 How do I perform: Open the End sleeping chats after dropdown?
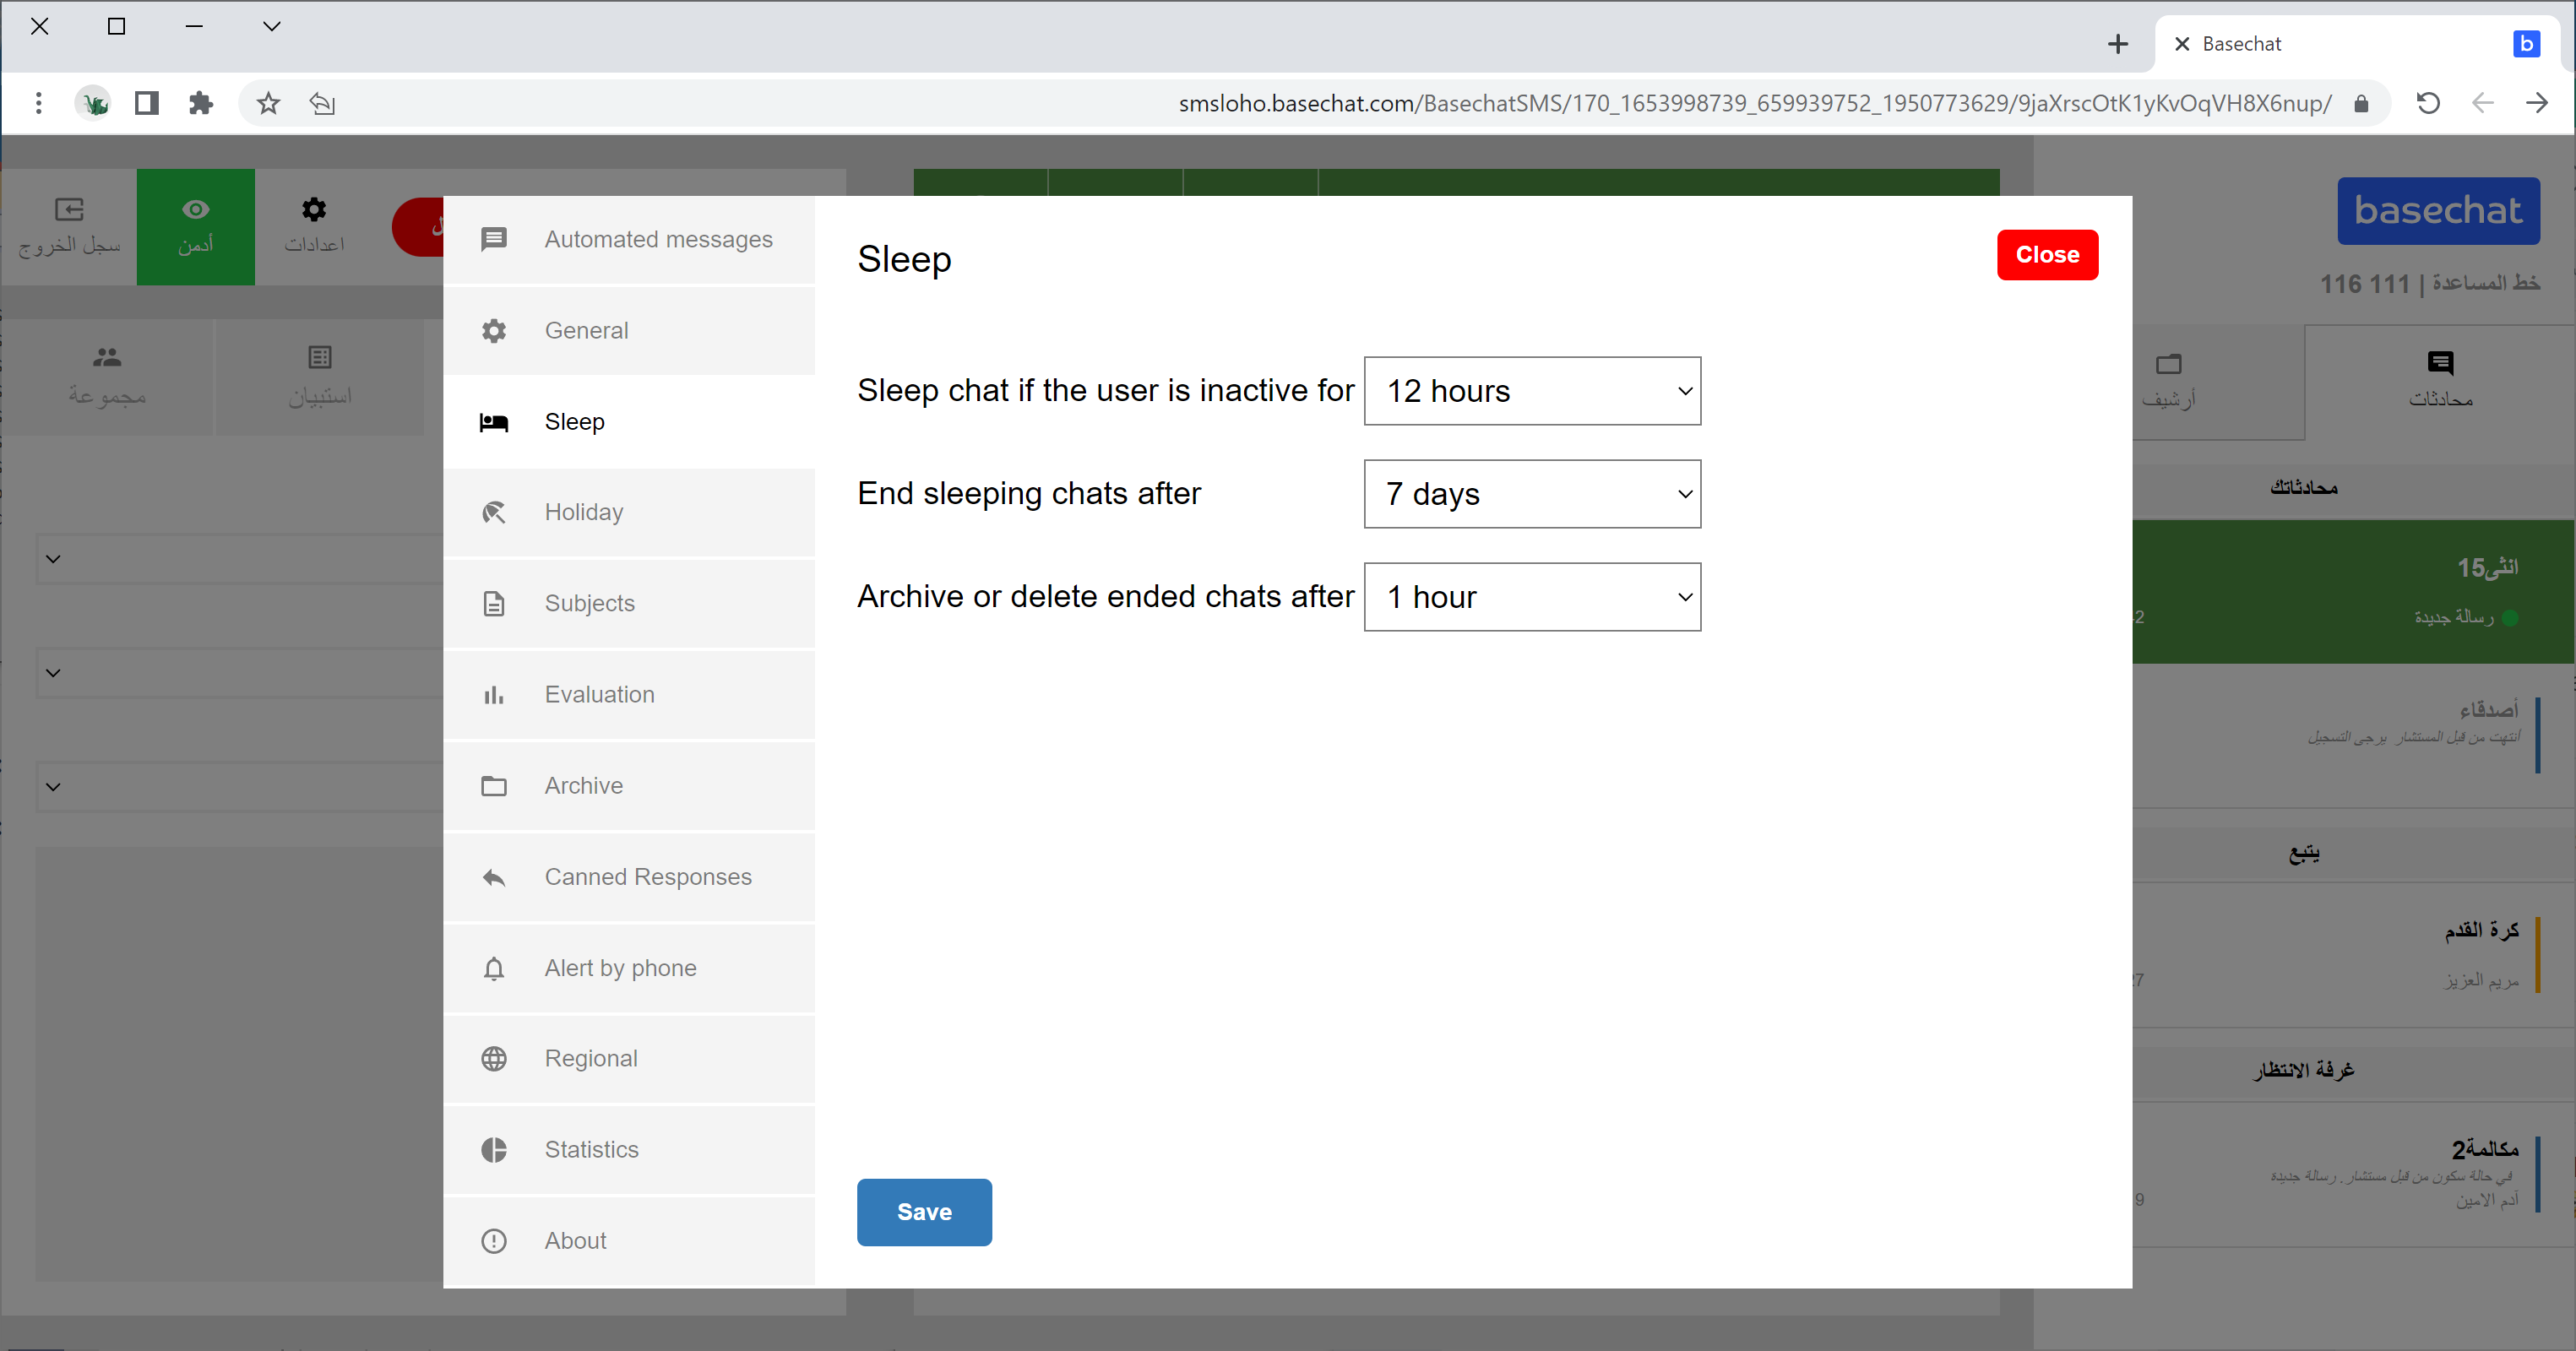(x=1532, y=494)
